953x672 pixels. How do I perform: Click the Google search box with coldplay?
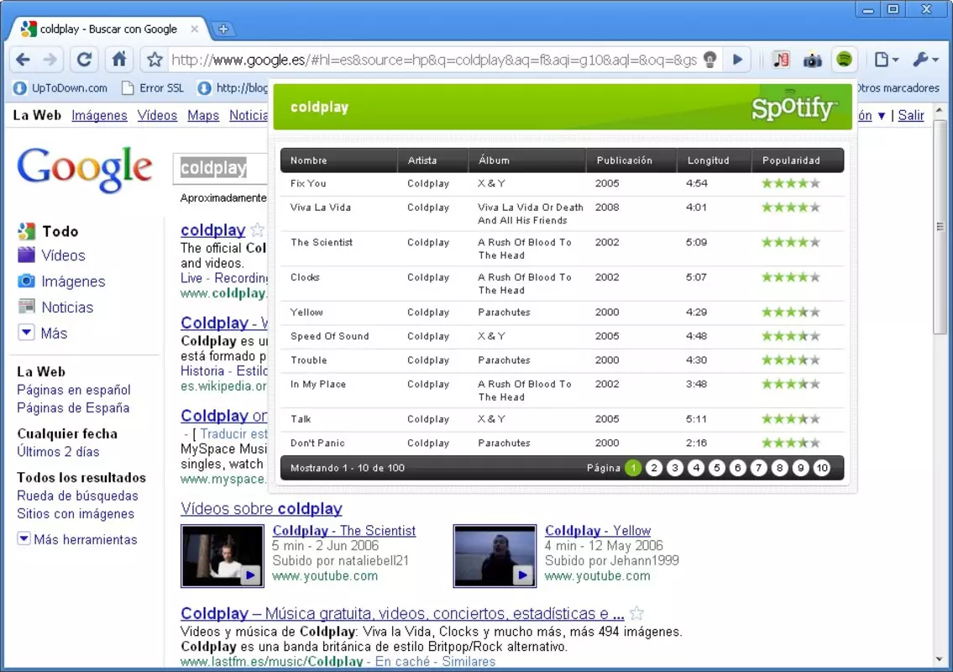[221, 168]
